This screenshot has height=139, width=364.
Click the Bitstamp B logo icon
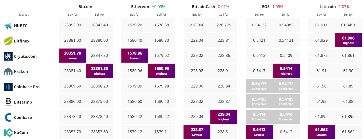click(8, 102)
